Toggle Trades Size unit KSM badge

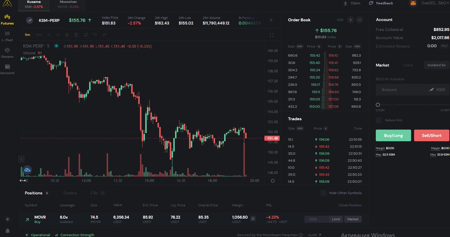click(x=300, y=128)
